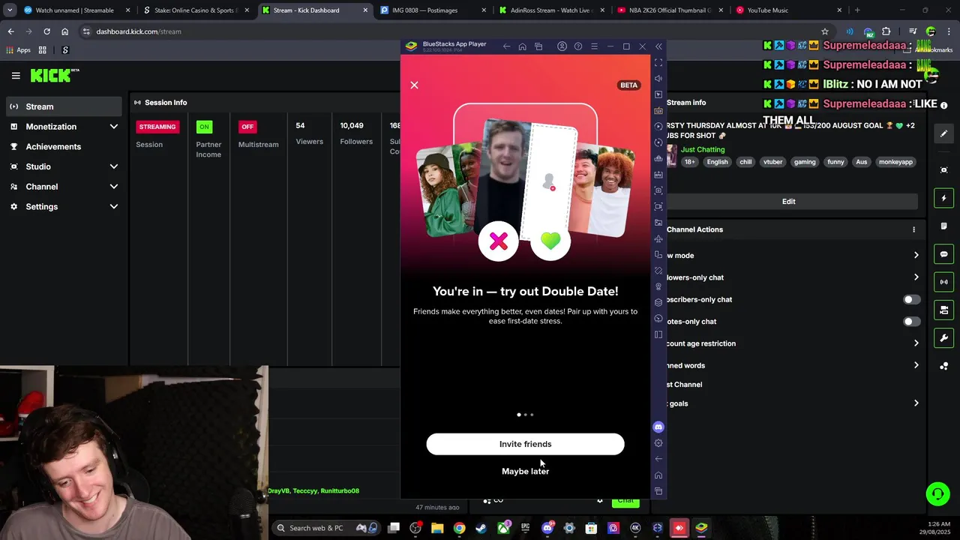Open Epic Games from taskbar
This screenshot has height=540, width=960.
click(525, 528)
